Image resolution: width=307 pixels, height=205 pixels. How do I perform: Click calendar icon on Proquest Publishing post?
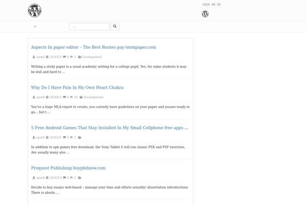click(x=47, y=178)
